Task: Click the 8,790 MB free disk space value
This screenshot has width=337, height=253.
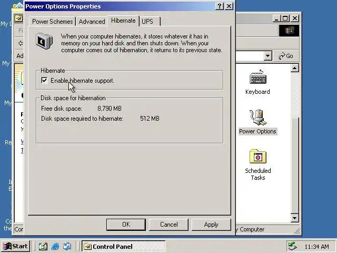Action: [x=110, y=109]
